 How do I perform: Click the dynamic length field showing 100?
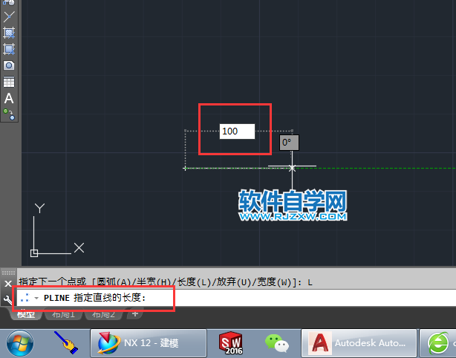tap(237, 131)
